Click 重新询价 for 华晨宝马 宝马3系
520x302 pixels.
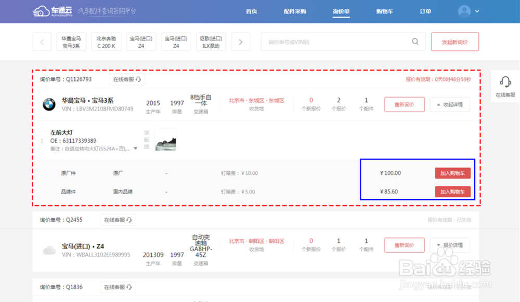tap(404, 104)
